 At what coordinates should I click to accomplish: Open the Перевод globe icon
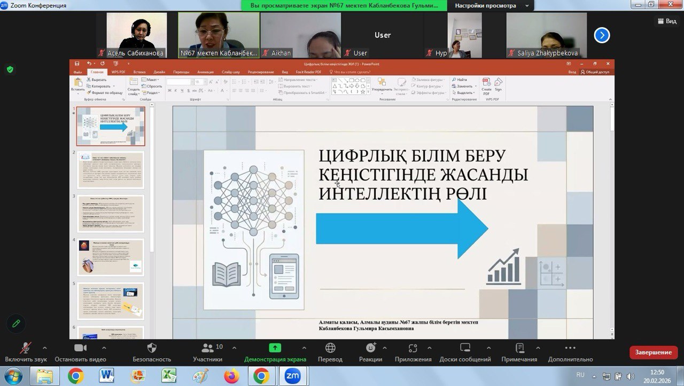click(330, 349)
